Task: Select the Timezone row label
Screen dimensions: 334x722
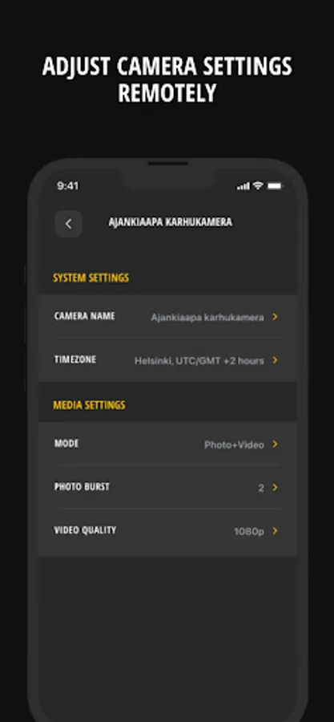Action: coord(75,359)
